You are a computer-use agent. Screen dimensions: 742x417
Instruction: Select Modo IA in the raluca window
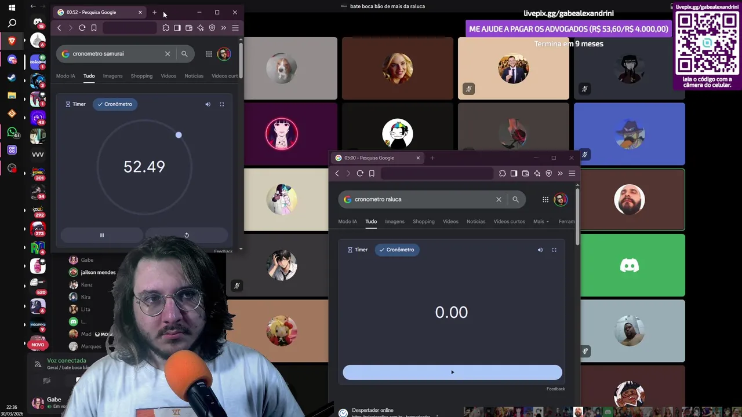[x=348, y=221]
